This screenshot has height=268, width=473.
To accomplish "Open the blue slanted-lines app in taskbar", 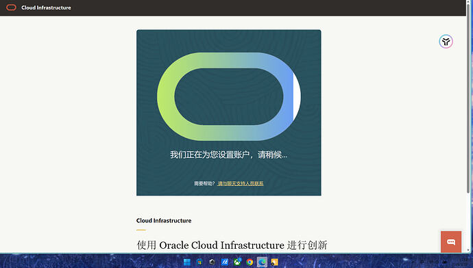I will [x=225, y=263].
